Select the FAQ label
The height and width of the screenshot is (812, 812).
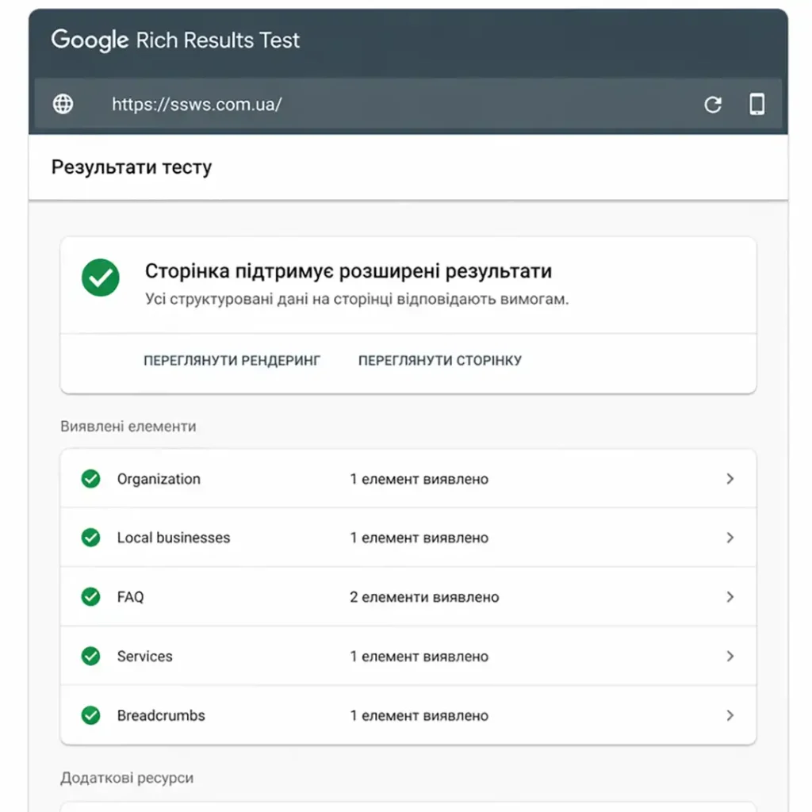point(131,597)
